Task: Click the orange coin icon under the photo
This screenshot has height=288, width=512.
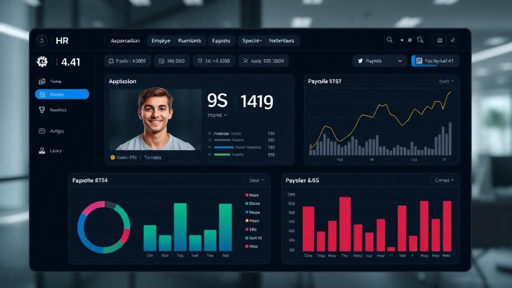Action: [112, 157]
